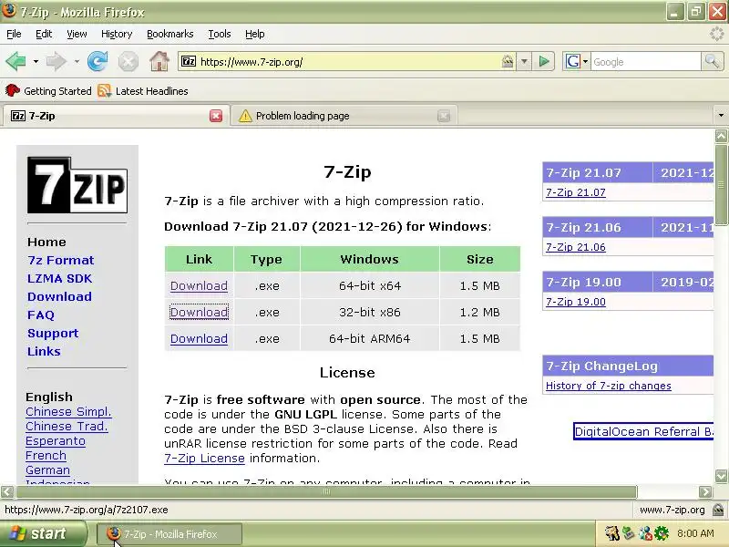Viewport: 729px width, 547px height.
Task: Open the 7z Format sidebar link
Action: point(60,260)
